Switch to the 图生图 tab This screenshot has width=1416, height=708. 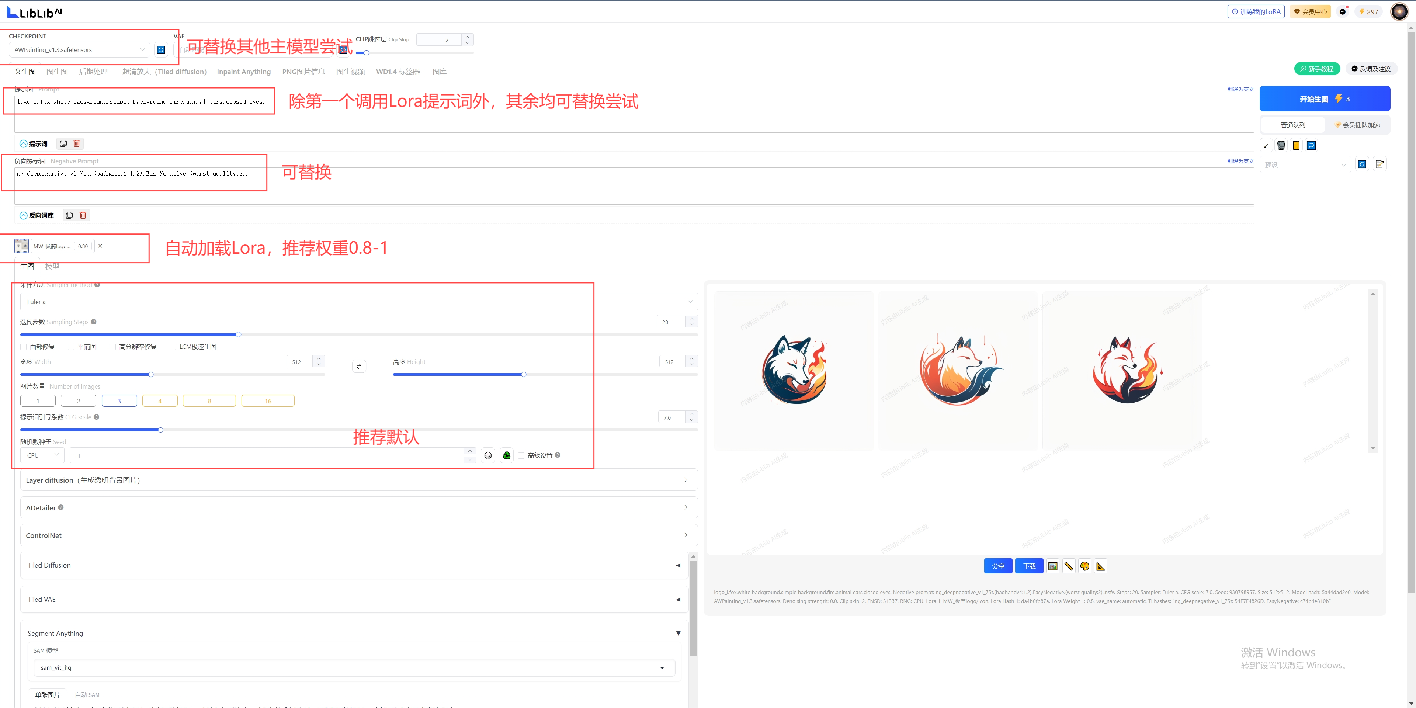click(x=57, y=72)
